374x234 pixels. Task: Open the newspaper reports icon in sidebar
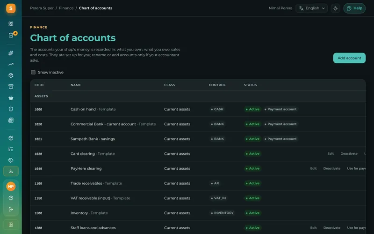tap(11, 120)
